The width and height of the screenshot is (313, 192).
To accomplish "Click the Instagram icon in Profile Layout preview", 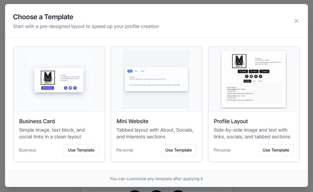I will point(261,76).
